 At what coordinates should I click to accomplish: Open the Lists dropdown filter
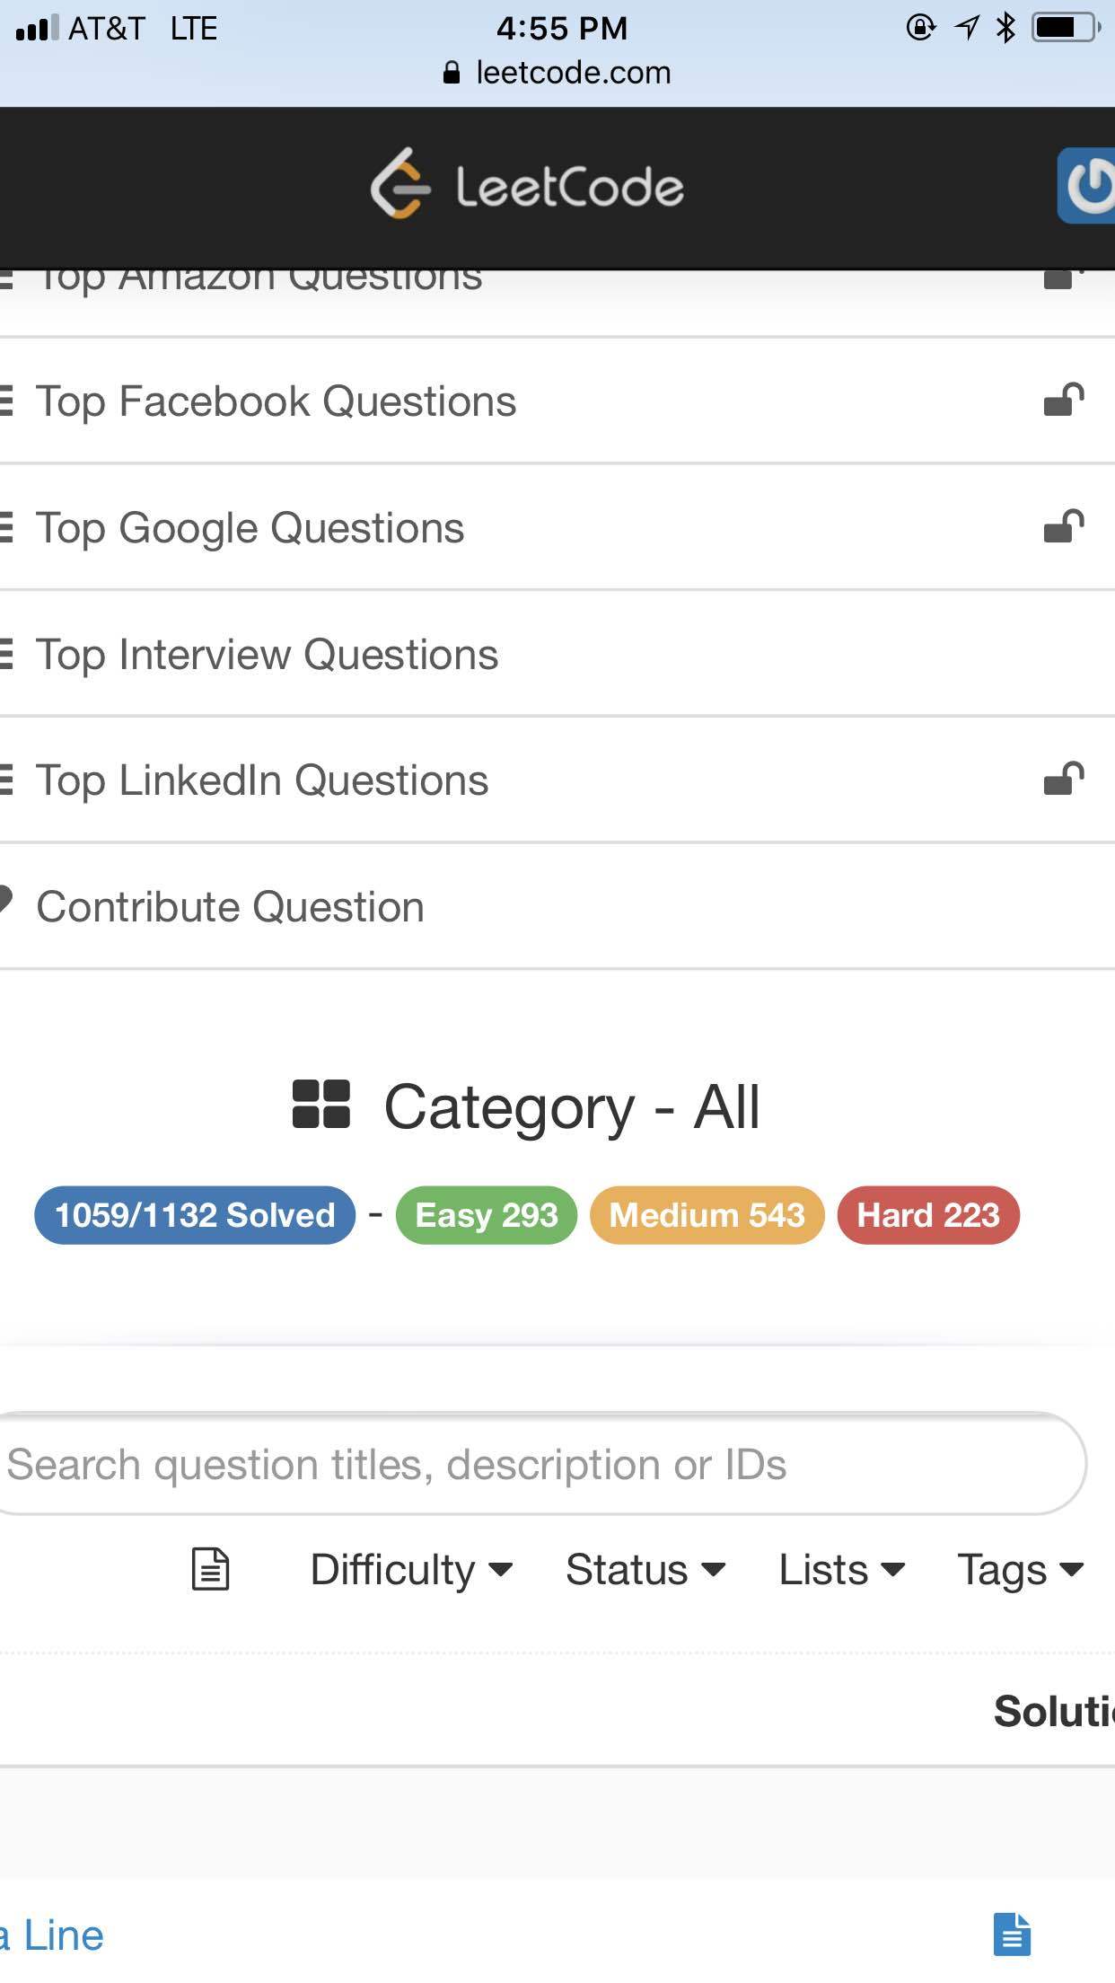(842, 1570)
